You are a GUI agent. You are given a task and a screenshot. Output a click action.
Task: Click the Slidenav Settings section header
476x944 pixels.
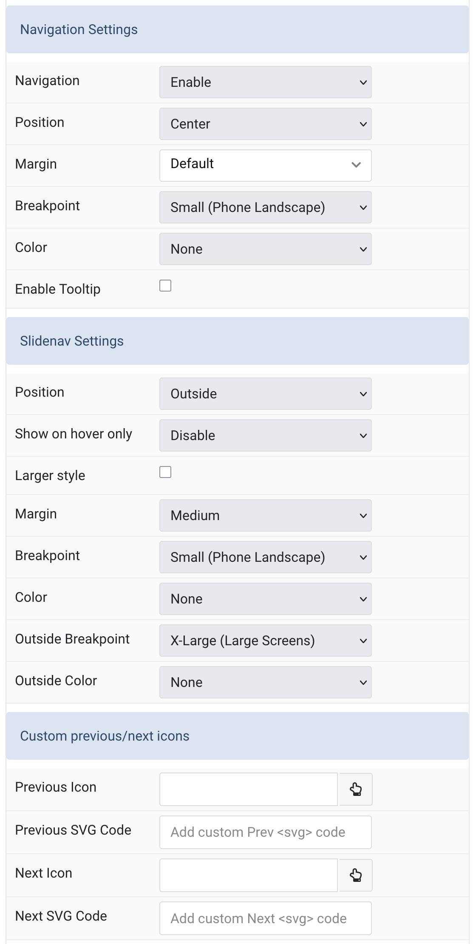coord(238,341)
